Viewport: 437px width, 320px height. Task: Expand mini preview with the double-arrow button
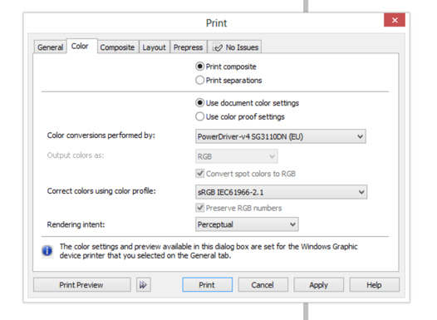(144, 284)
